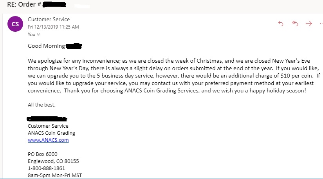This screenshot has height=179, width=323.
Task: Click the Customer Service sender name
Action: tap(49, 19)
